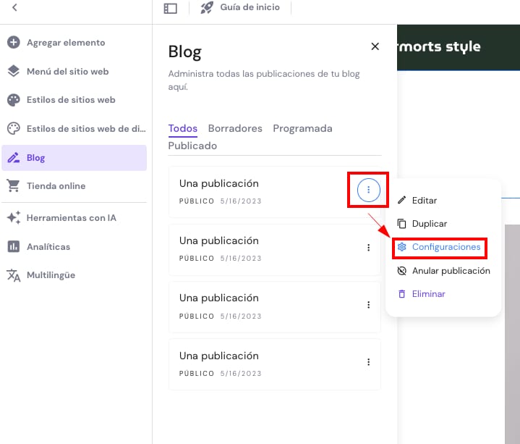
Task: Open Guía de inicio rocket link
Action: 239,8
